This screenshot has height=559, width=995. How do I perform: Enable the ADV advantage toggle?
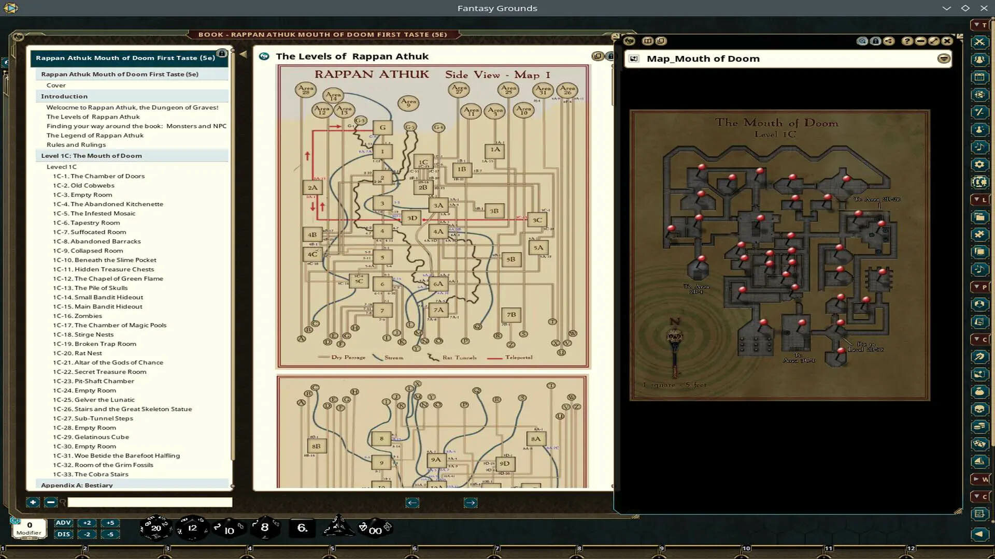[63, 523]
